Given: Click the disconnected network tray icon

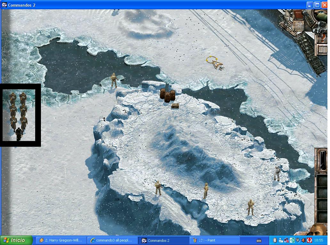Looking at the screenshot, I should 287,240.
